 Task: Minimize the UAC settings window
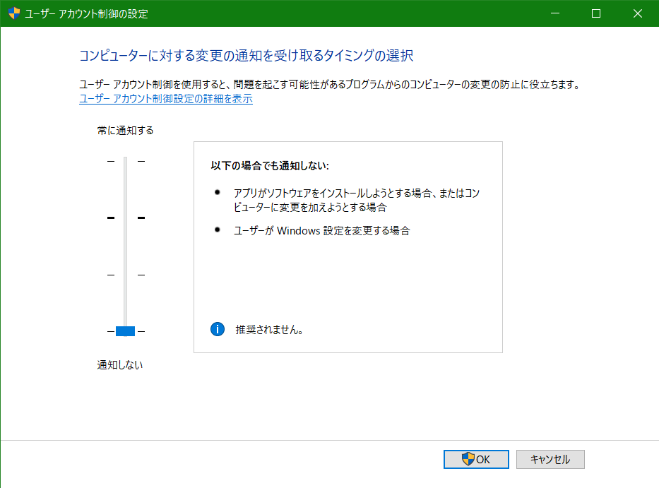pyautogui.click(x=555, y=13)
